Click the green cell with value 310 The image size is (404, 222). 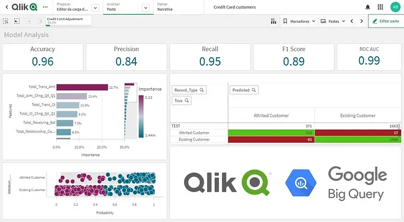pos(271,133)
